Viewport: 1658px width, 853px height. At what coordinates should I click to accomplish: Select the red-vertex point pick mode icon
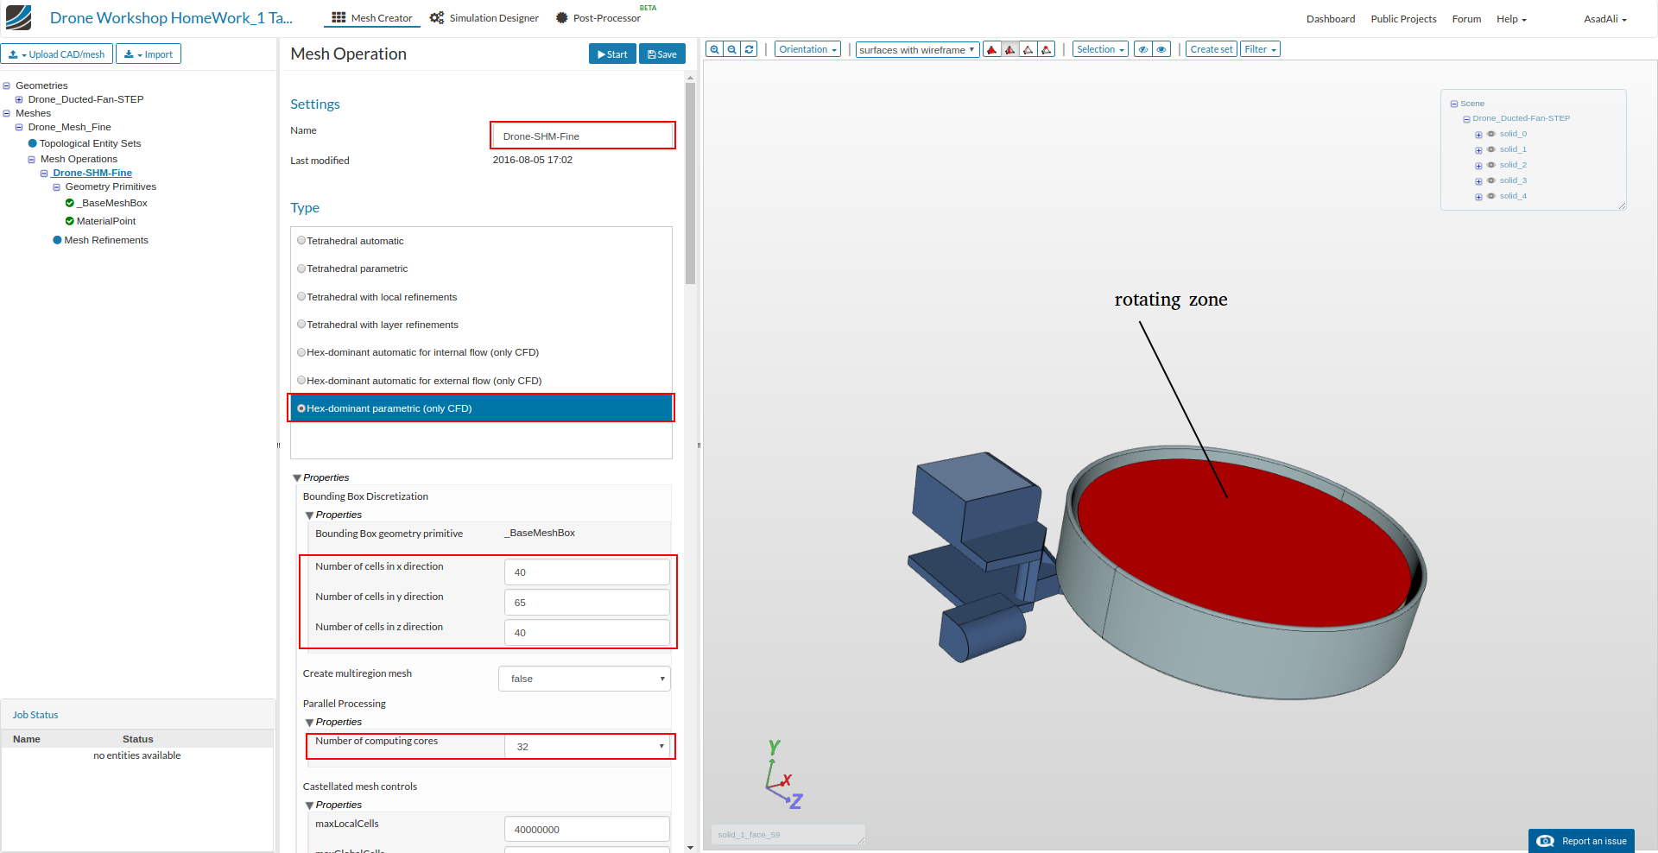[1047, 49]
